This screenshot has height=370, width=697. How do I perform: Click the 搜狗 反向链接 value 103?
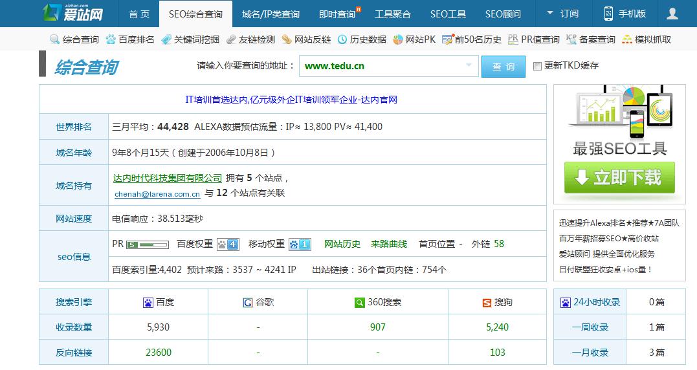point(498,353)
